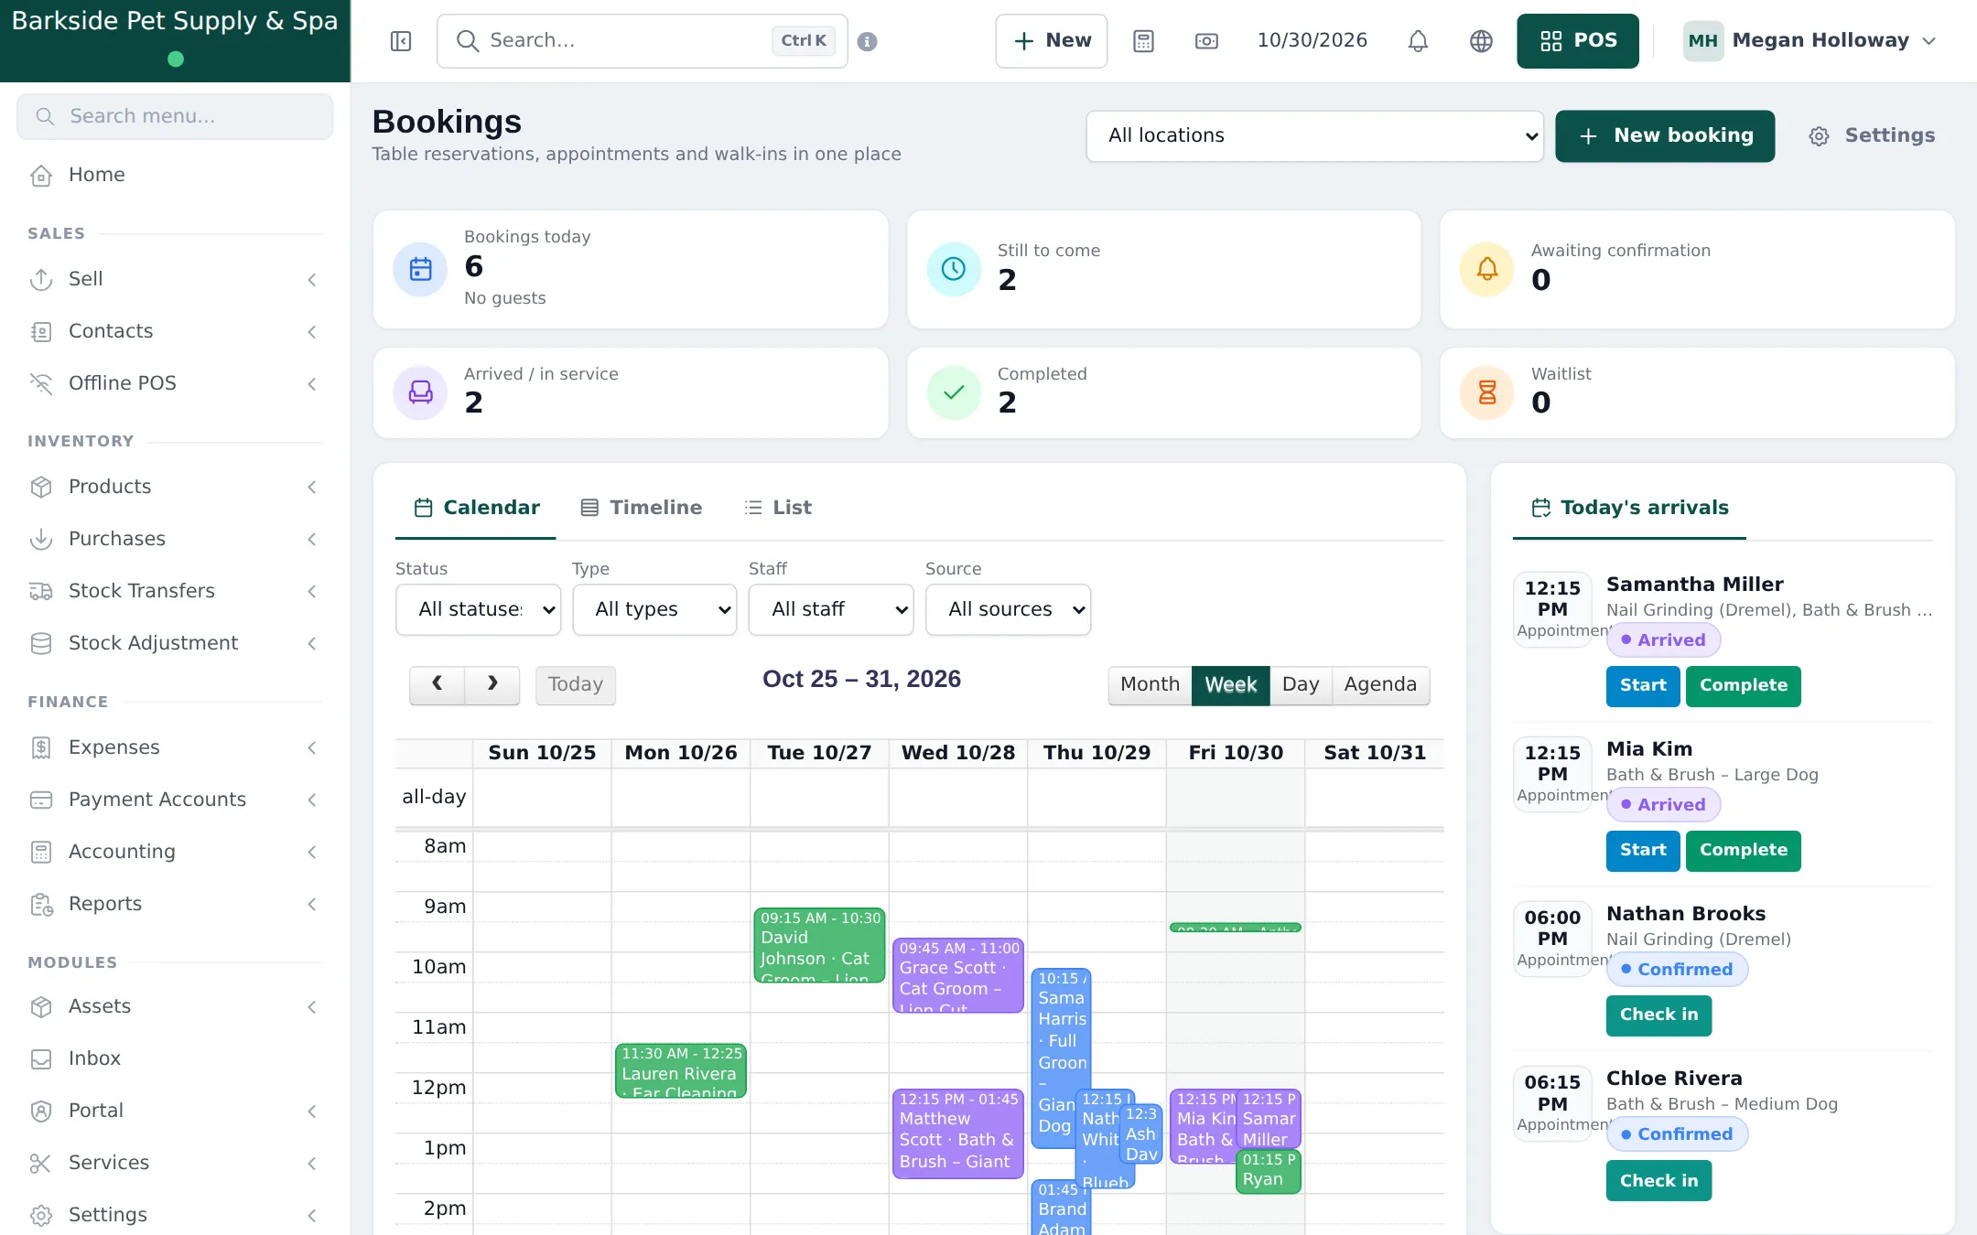1977x1235 pixels.
Task: Open Megan Holloway user menu
Action: [1810, 41]
